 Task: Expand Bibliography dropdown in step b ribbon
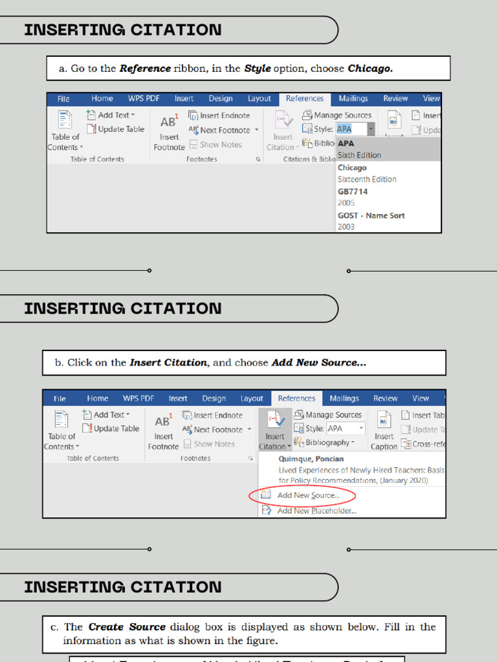coord(353,442)
